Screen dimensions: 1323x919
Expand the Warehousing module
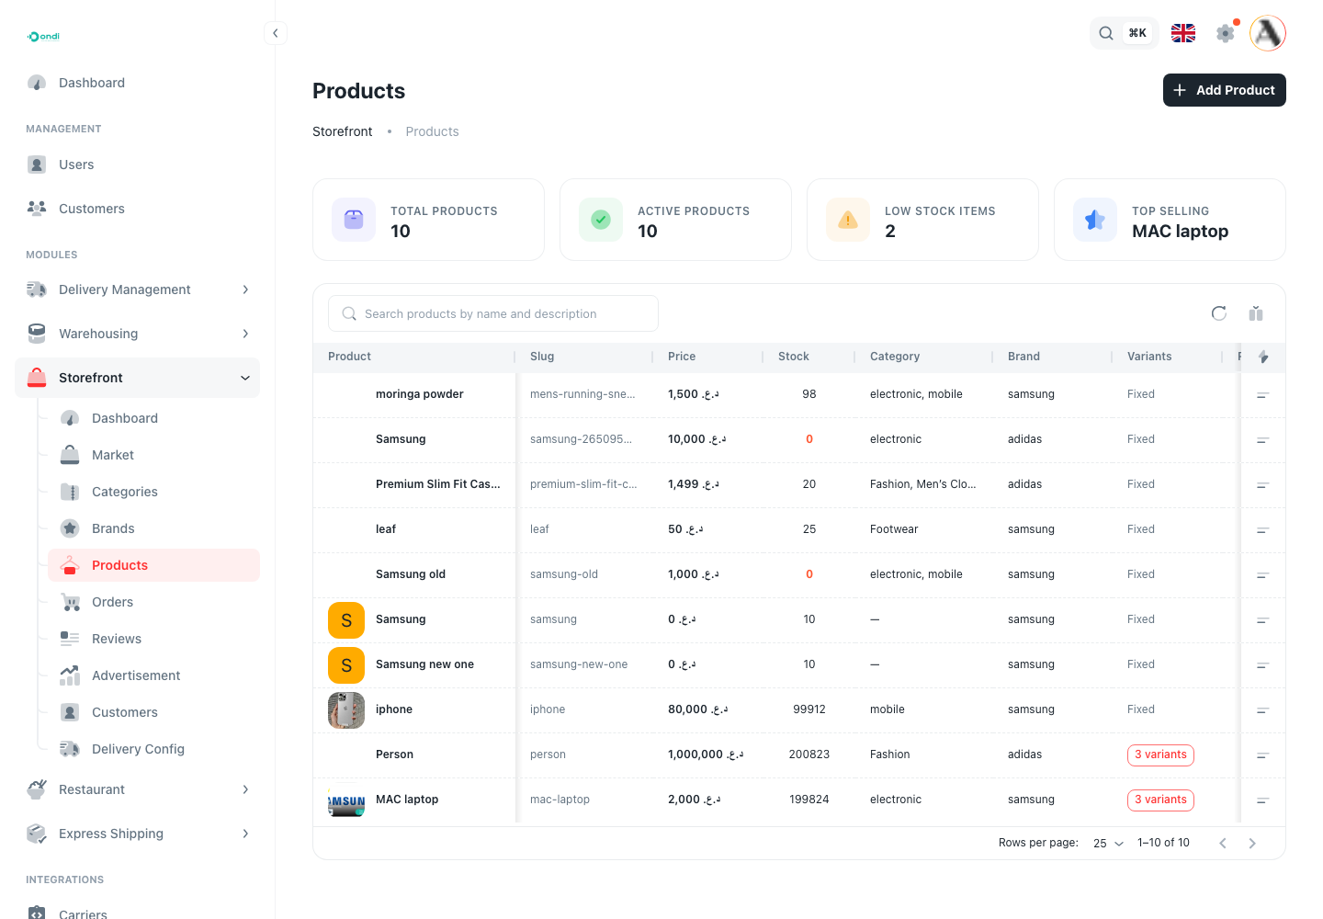pyautogui.click(x=138, y=334)
